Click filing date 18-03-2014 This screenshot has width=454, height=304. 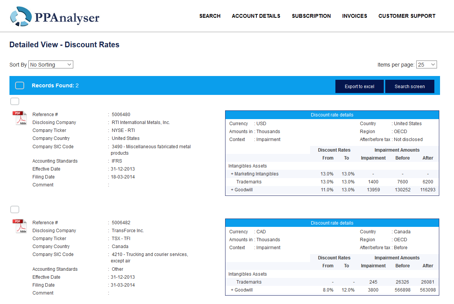click(x=123, y=177)
